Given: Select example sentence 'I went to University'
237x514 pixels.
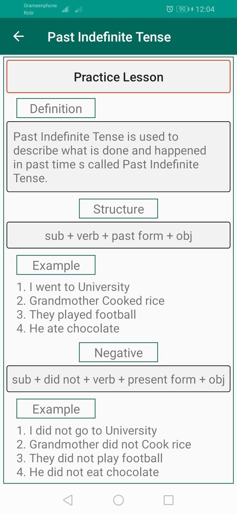Looking at the screenshot, I should (73, 287).
